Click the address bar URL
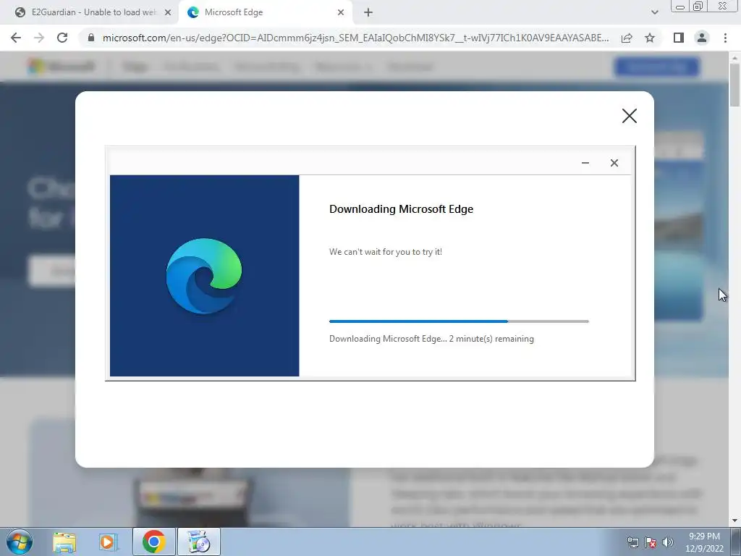 pos(355,38)
